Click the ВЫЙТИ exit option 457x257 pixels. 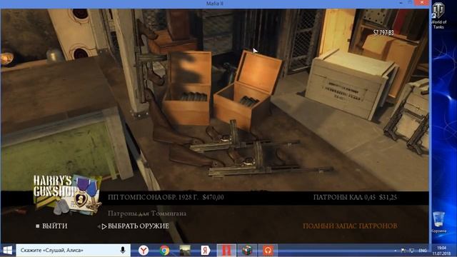coord(54,226)
